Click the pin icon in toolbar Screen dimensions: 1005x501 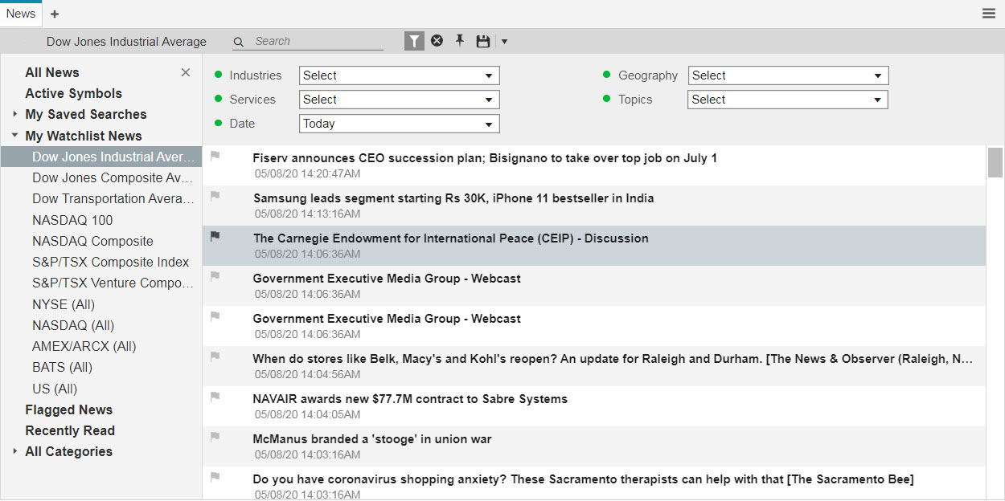click(460, 41)
